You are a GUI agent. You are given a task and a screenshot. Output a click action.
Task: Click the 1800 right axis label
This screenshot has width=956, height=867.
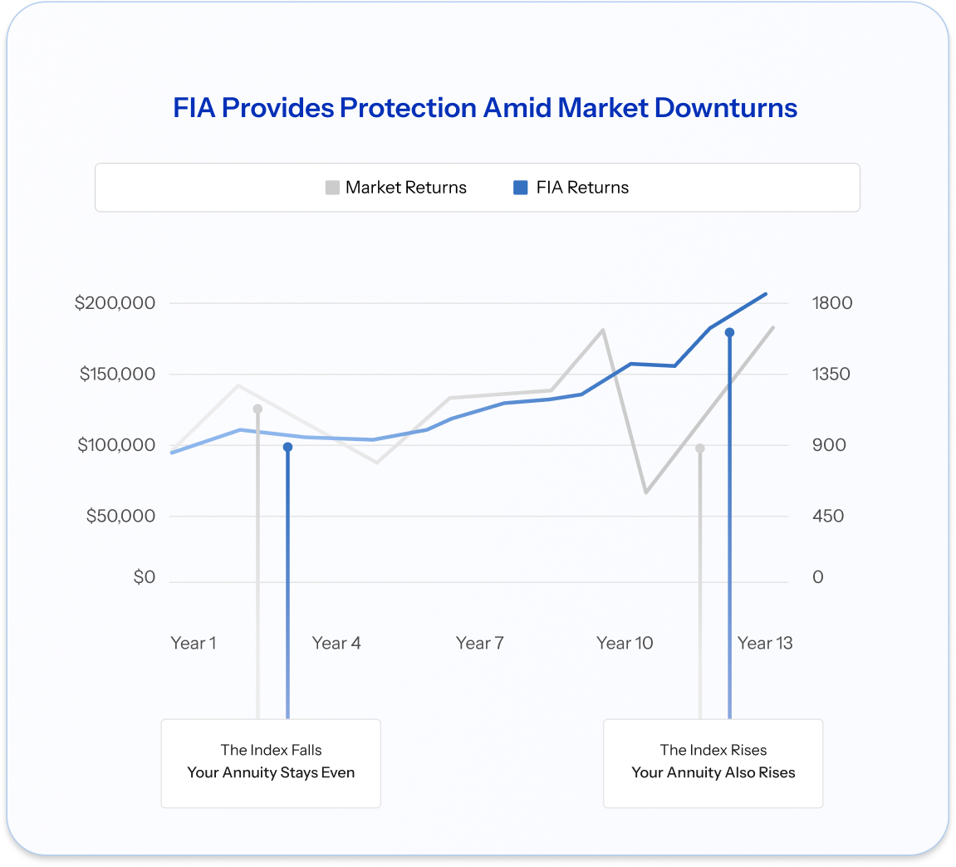[832, 303]
